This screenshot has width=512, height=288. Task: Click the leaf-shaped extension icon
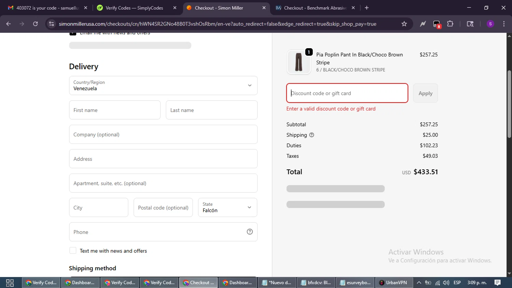pyautogui.click(x=423, y=24)
